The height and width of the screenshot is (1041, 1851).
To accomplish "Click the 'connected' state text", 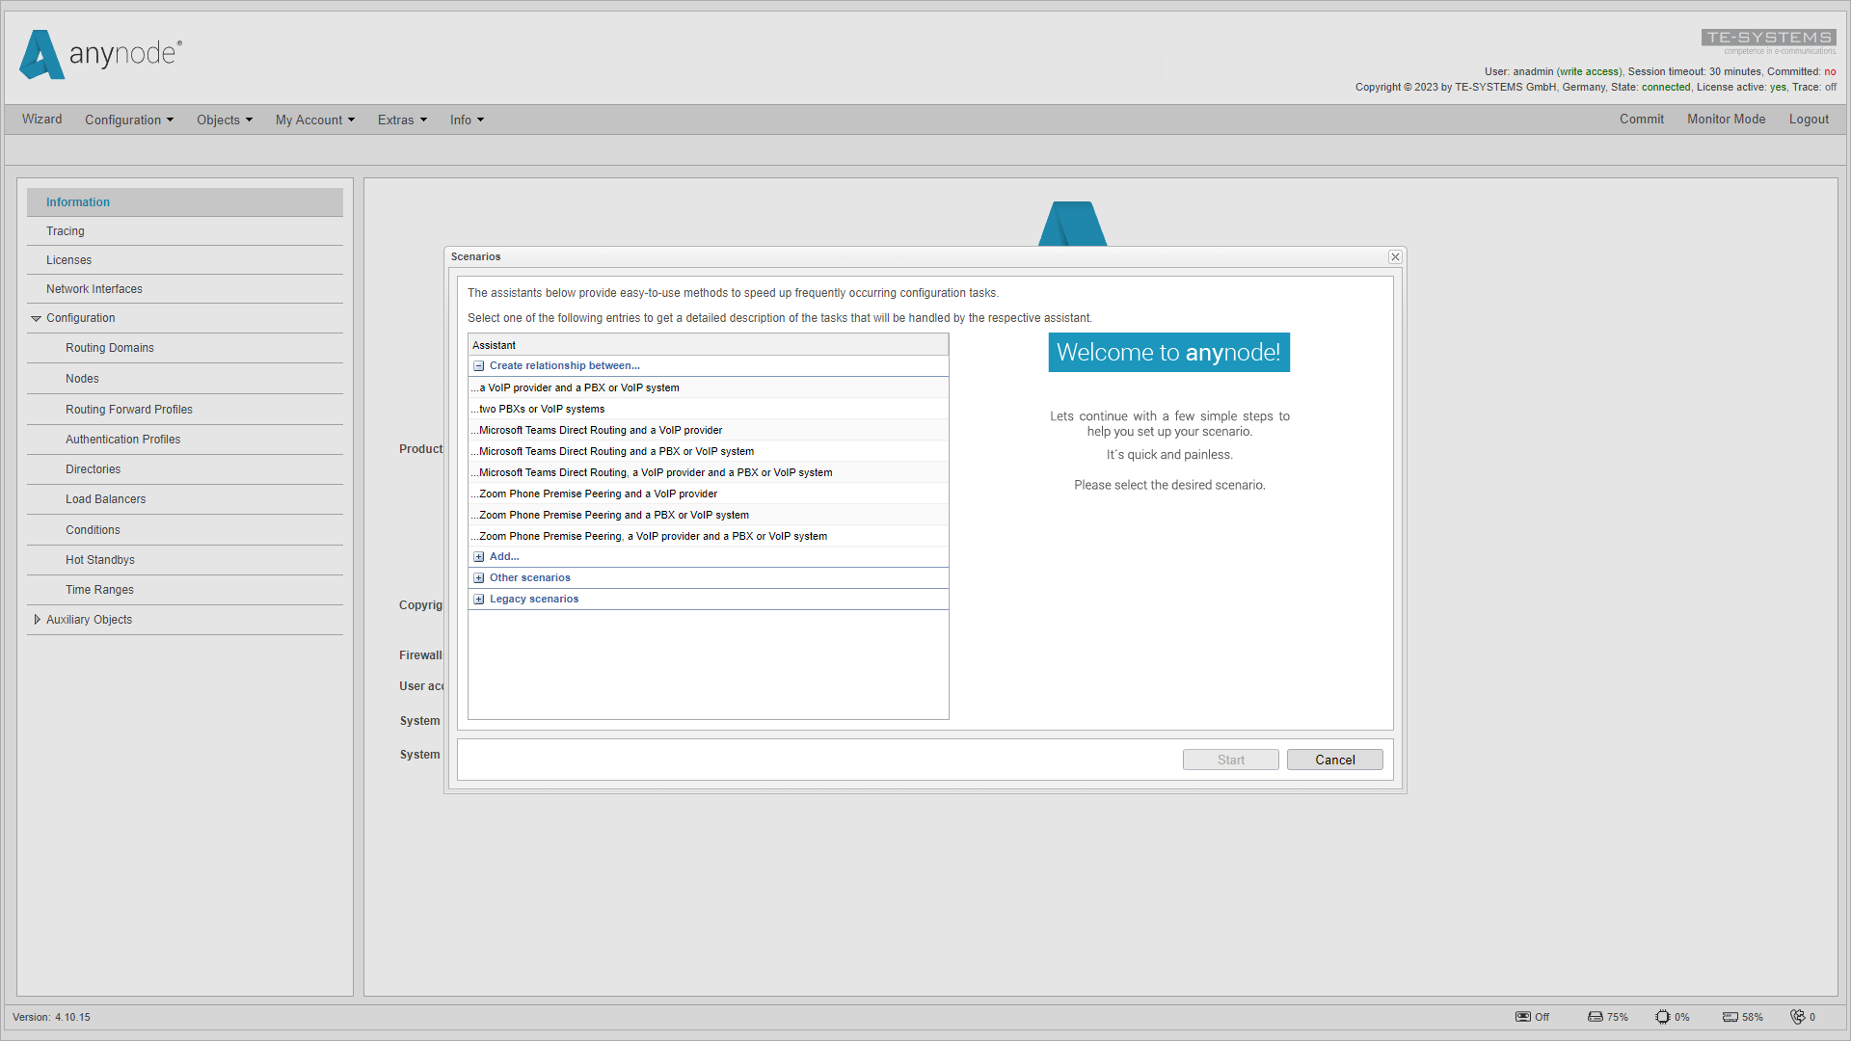I will (1666, 87).
